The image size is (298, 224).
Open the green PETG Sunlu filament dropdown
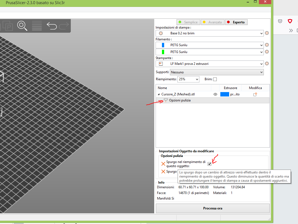coord(210,52)
